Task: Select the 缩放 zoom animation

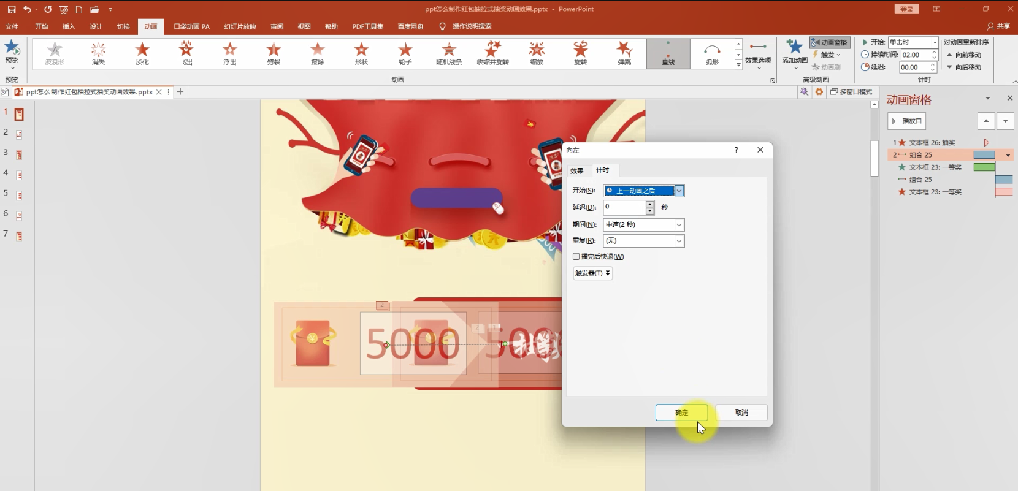Action: click(x=537, y=53)
